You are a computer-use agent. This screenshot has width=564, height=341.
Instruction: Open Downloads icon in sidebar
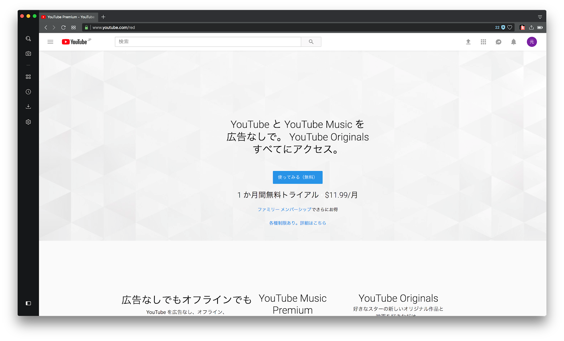tap(28, 107)
